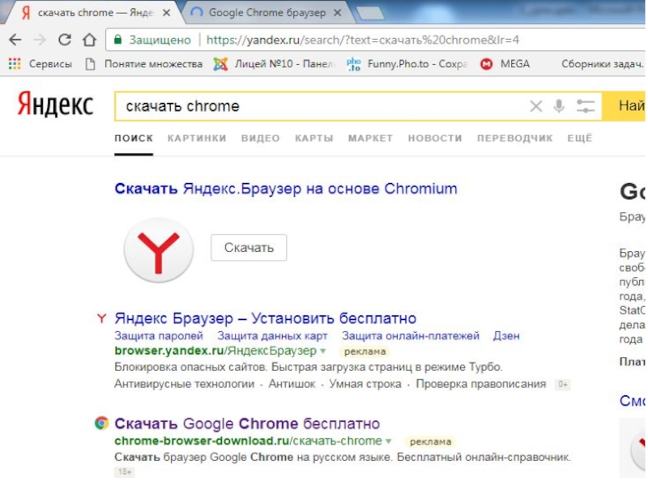Click the red Y favicon beside Yandex Browser result

tap(102, 318)
